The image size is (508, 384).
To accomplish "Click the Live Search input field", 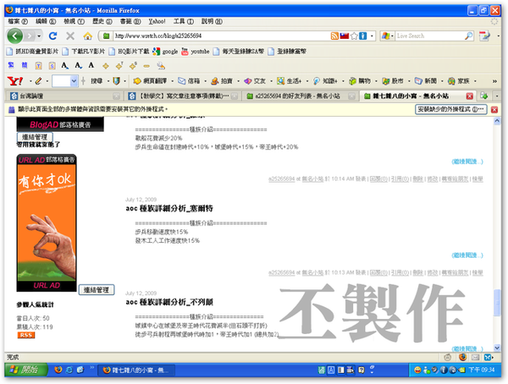I will 429,36.
